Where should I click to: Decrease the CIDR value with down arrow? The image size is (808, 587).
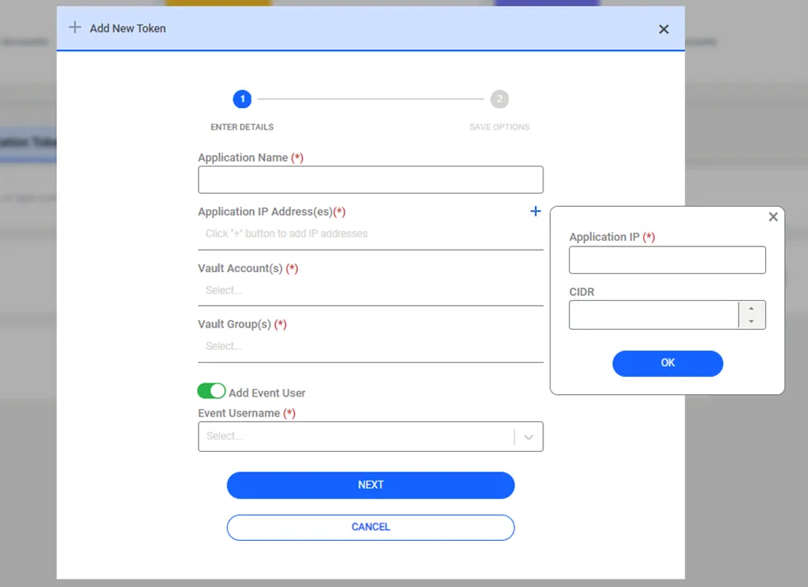(x=751, y=322)
